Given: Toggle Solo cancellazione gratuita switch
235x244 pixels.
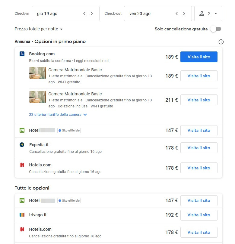Looking at the screenshot, I should (216, 29).
